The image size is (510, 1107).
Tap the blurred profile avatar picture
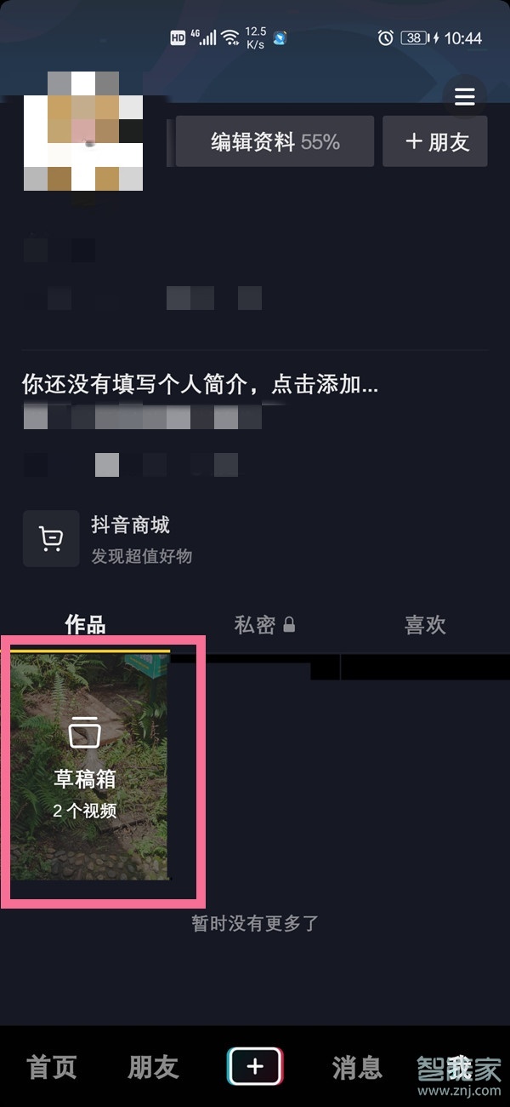82,130
